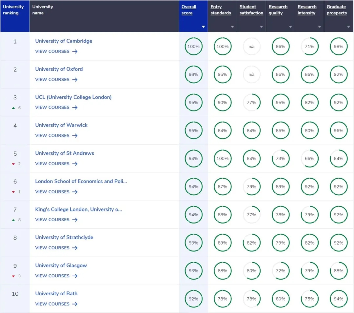The image size is (354, 313).
Task: Open the University of St Andrews link
Action: (x=65, y=153)
